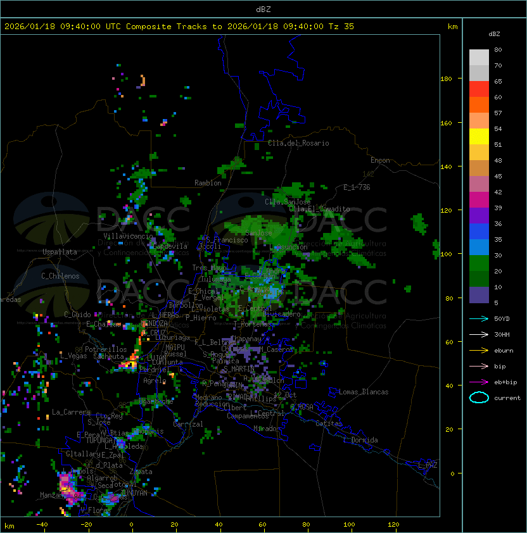This screenshot has width=527, height=533.
Task: Click the 'MAIPU' map label
Action: (175, 348)
